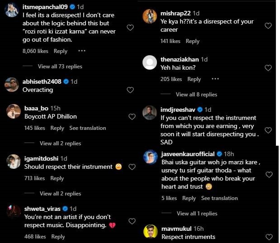280x243 pixels.
Task: Expand all 8 replies under thenaziakhan
Action: (x=196, y=95)
